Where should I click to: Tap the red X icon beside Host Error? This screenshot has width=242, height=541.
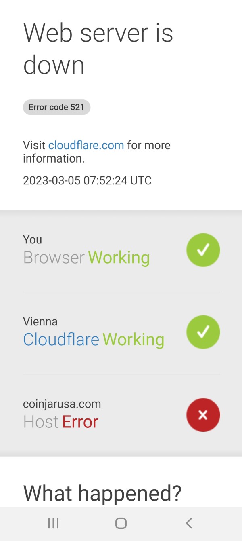(x=203, y=415)
